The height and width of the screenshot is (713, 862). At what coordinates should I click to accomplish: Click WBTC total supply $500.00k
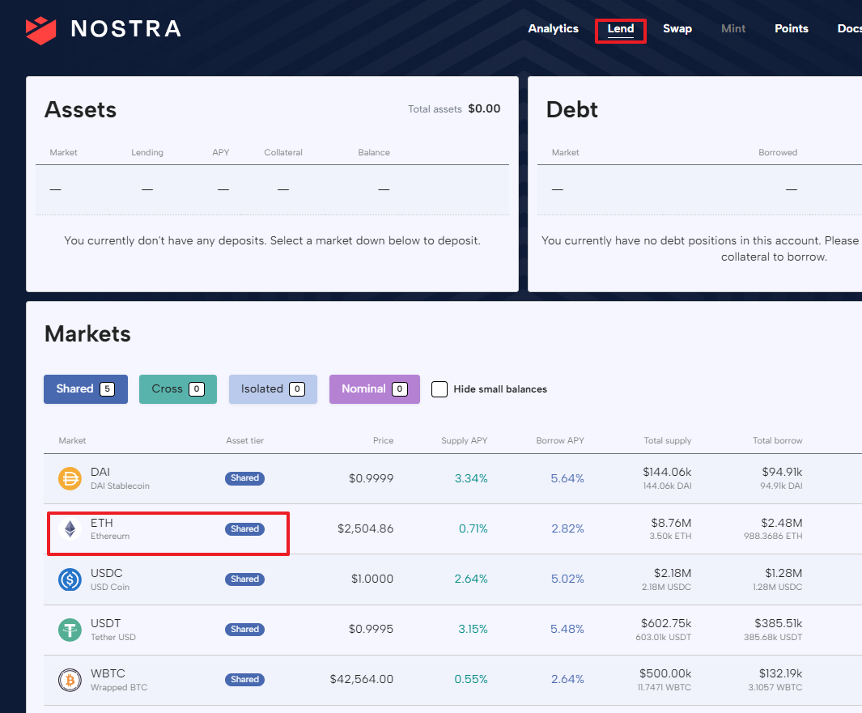pyautogui.click(x=665, y=673)
